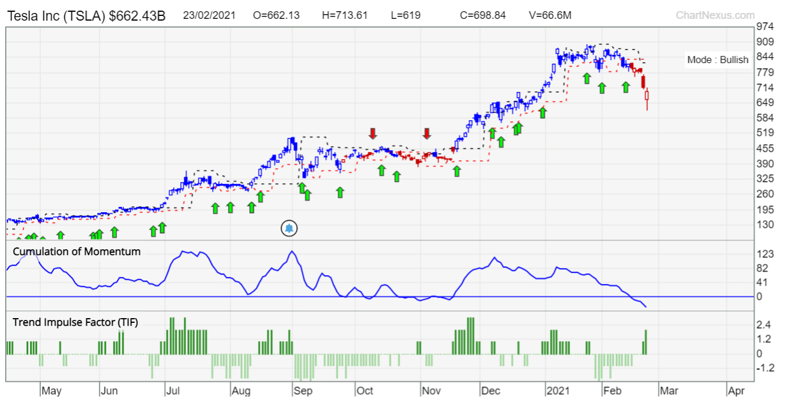Click the 974 price axis label
The height and width of the screenshot is (400, 790).
[x=766, y=27]
